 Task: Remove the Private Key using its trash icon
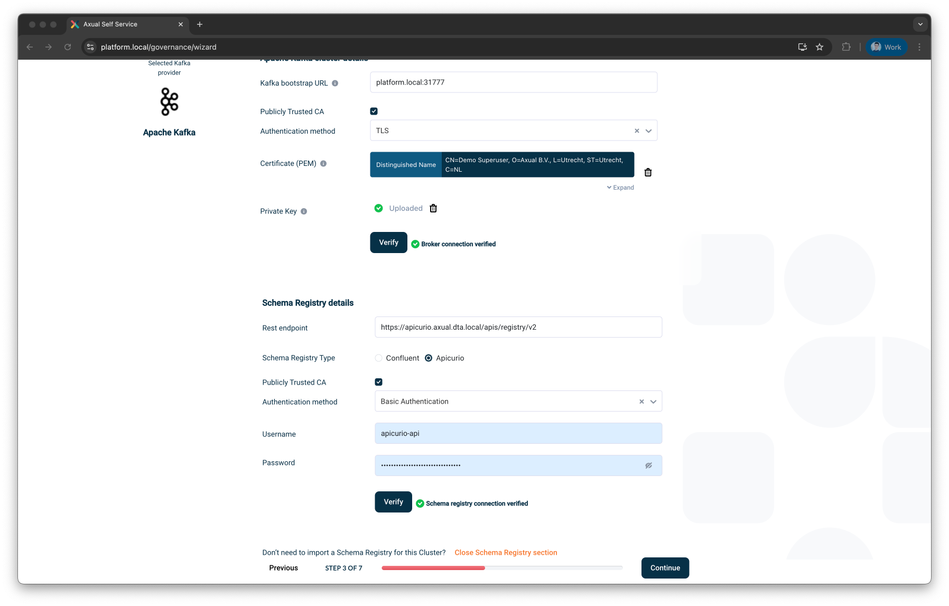point(433,208)
